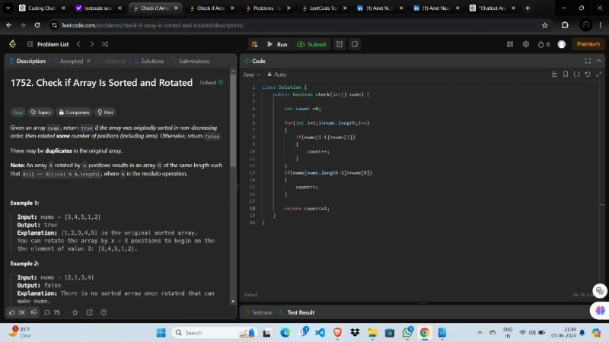Expand editor to full screen arrows icon
609x342 pixels.
598,74
